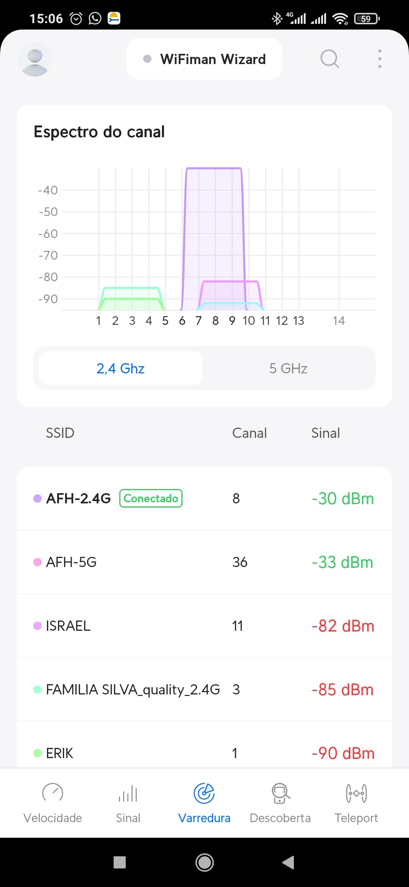Screen dimensions: 409x887
Task: Select FAMILIA SILVA_quality_2.4G network
Action: [204, 690]
